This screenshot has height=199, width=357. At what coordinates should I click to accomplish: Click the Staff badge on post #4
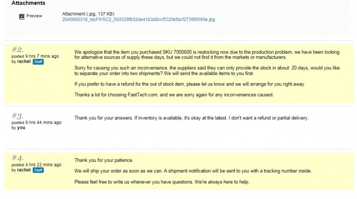click(x=38, y=170)
